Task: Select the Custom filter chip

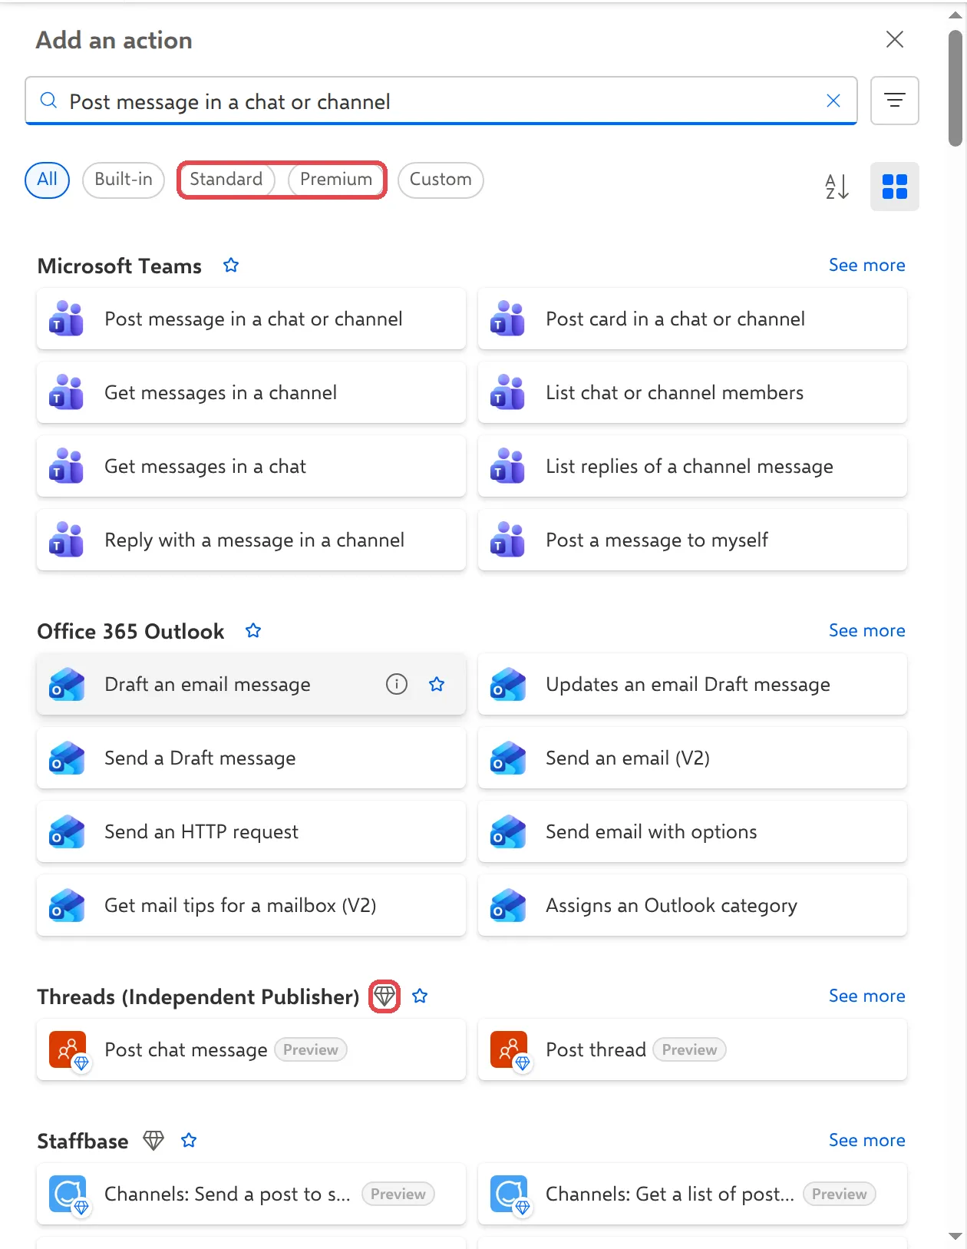Action: coord(441,180)
